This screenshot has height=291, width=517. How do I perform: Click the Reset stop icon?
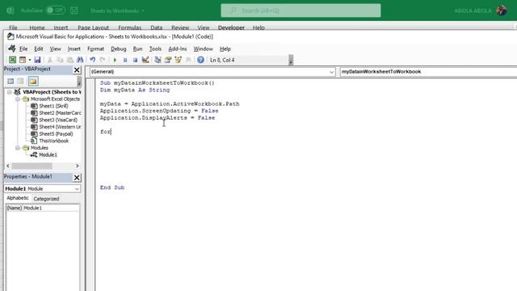(135, 60)
